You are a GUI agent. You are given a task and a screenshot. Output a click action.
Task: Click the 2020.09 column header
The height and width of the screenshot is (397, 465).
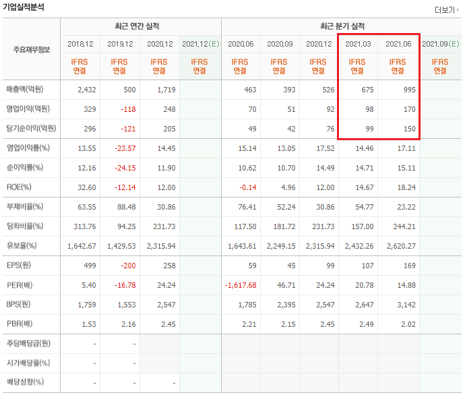[280, 44]
